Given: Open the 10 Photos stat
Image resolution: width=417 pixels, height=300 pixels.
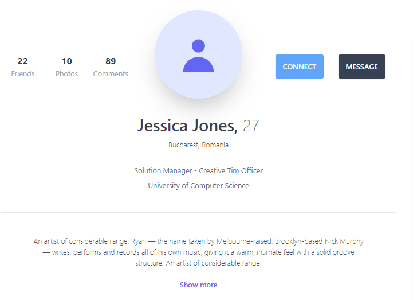Looking at the screenshot, I should pyautogui.click(x=66, y=67).
